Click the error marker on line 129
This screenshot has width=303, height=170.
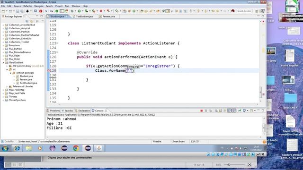(48, 70)
